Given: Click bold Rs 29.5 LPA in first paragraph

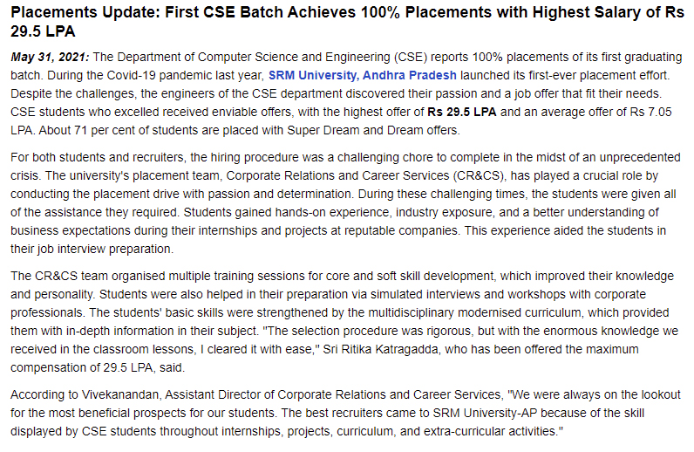Looking at the screenshot, I should [x=462, y=113].
